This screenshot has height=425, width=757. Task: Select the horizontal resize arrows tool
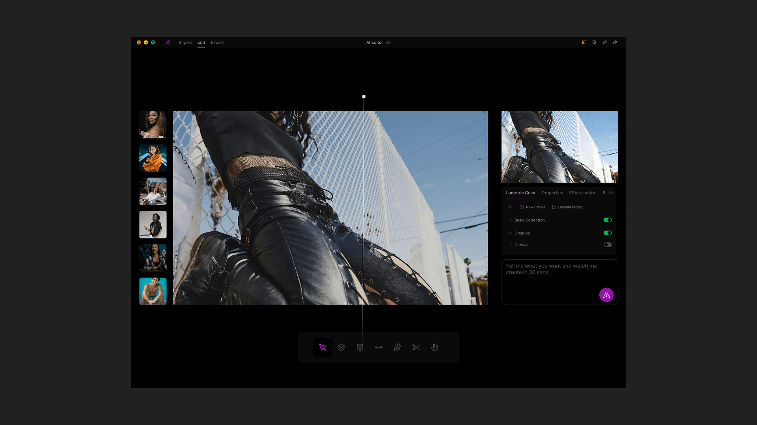click(x=378, y=347)
